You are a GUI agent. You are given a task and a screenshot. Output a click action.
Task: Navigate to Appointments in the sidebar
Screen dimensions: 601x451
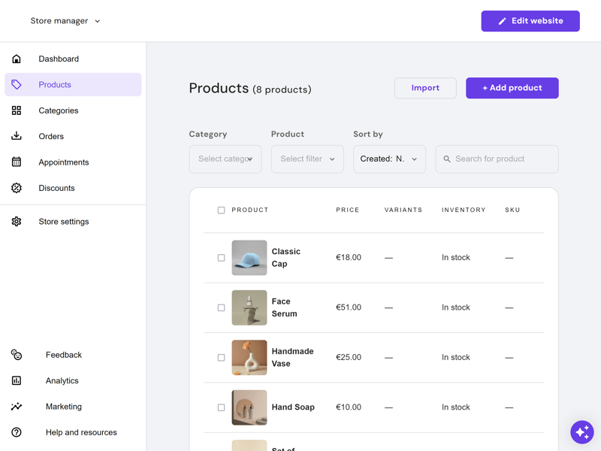pyautogui.click(x=73, y=162)
